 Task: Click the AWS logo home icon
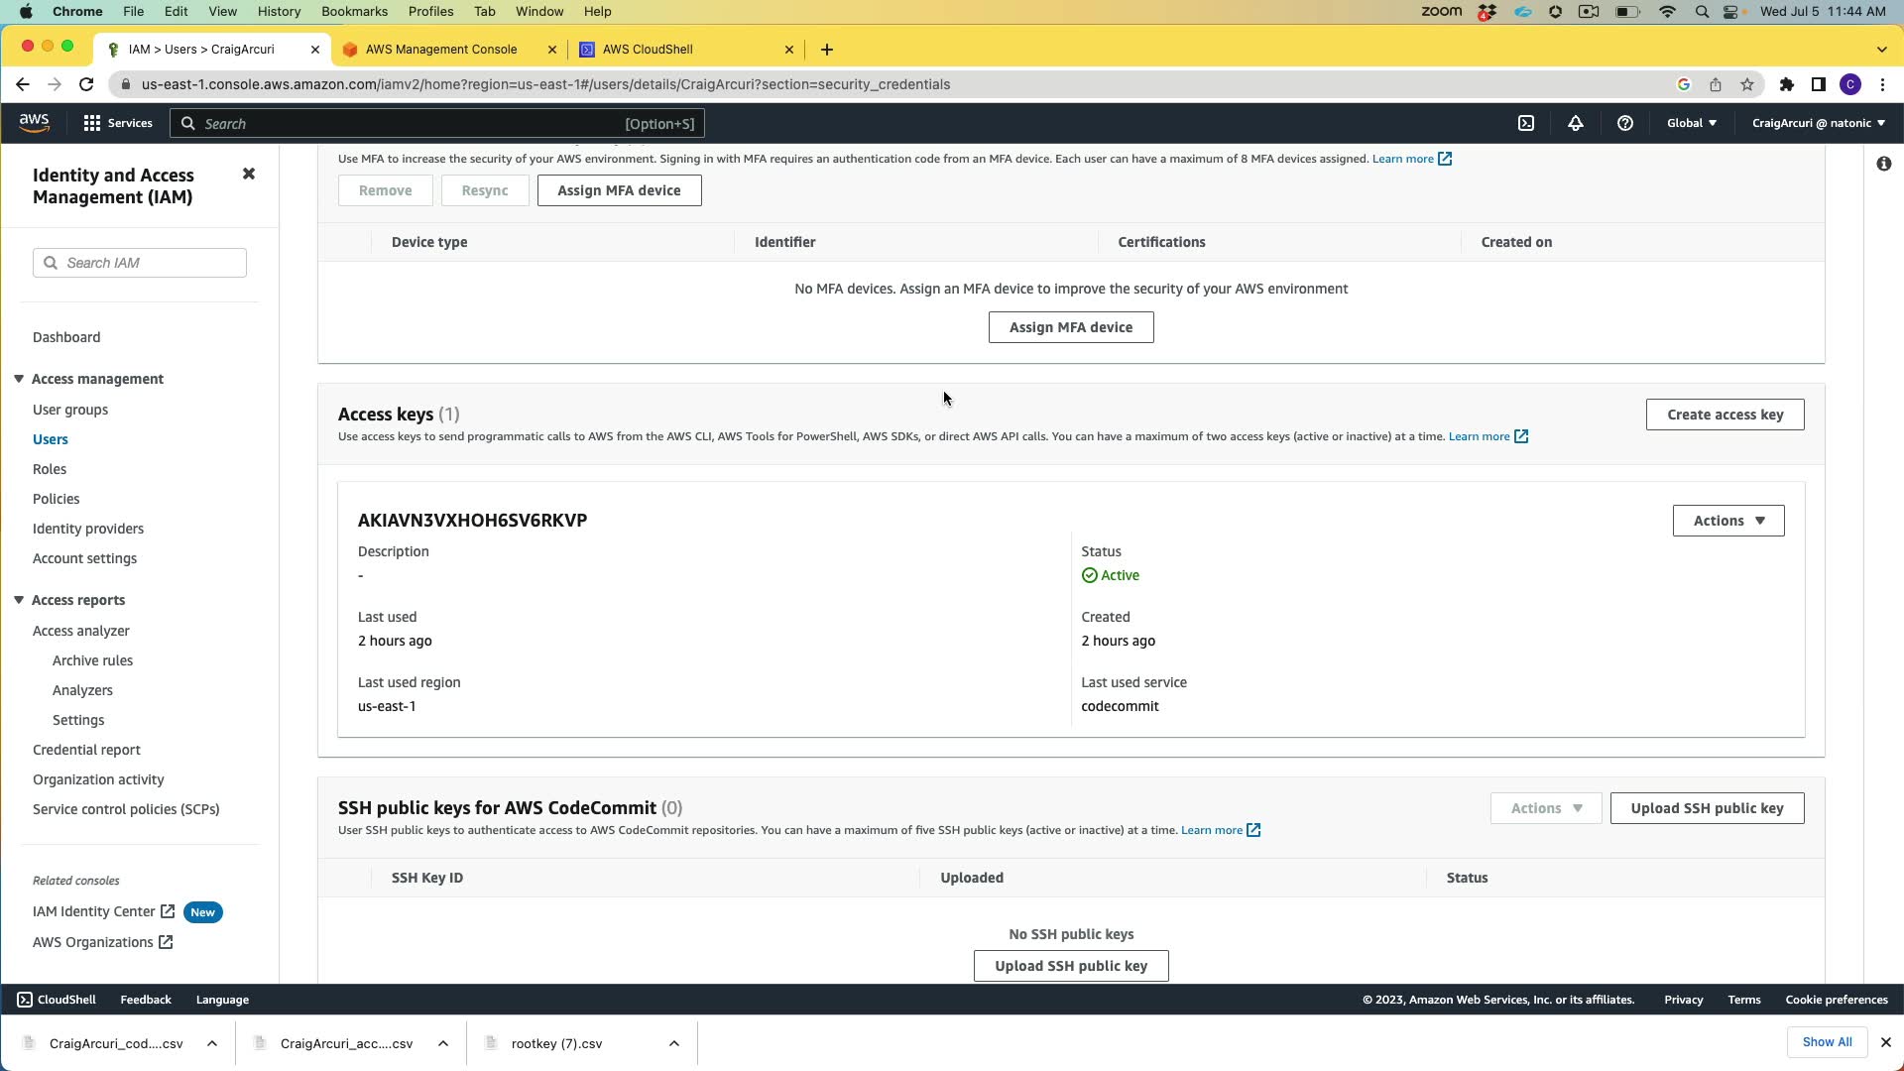(35, 123)
